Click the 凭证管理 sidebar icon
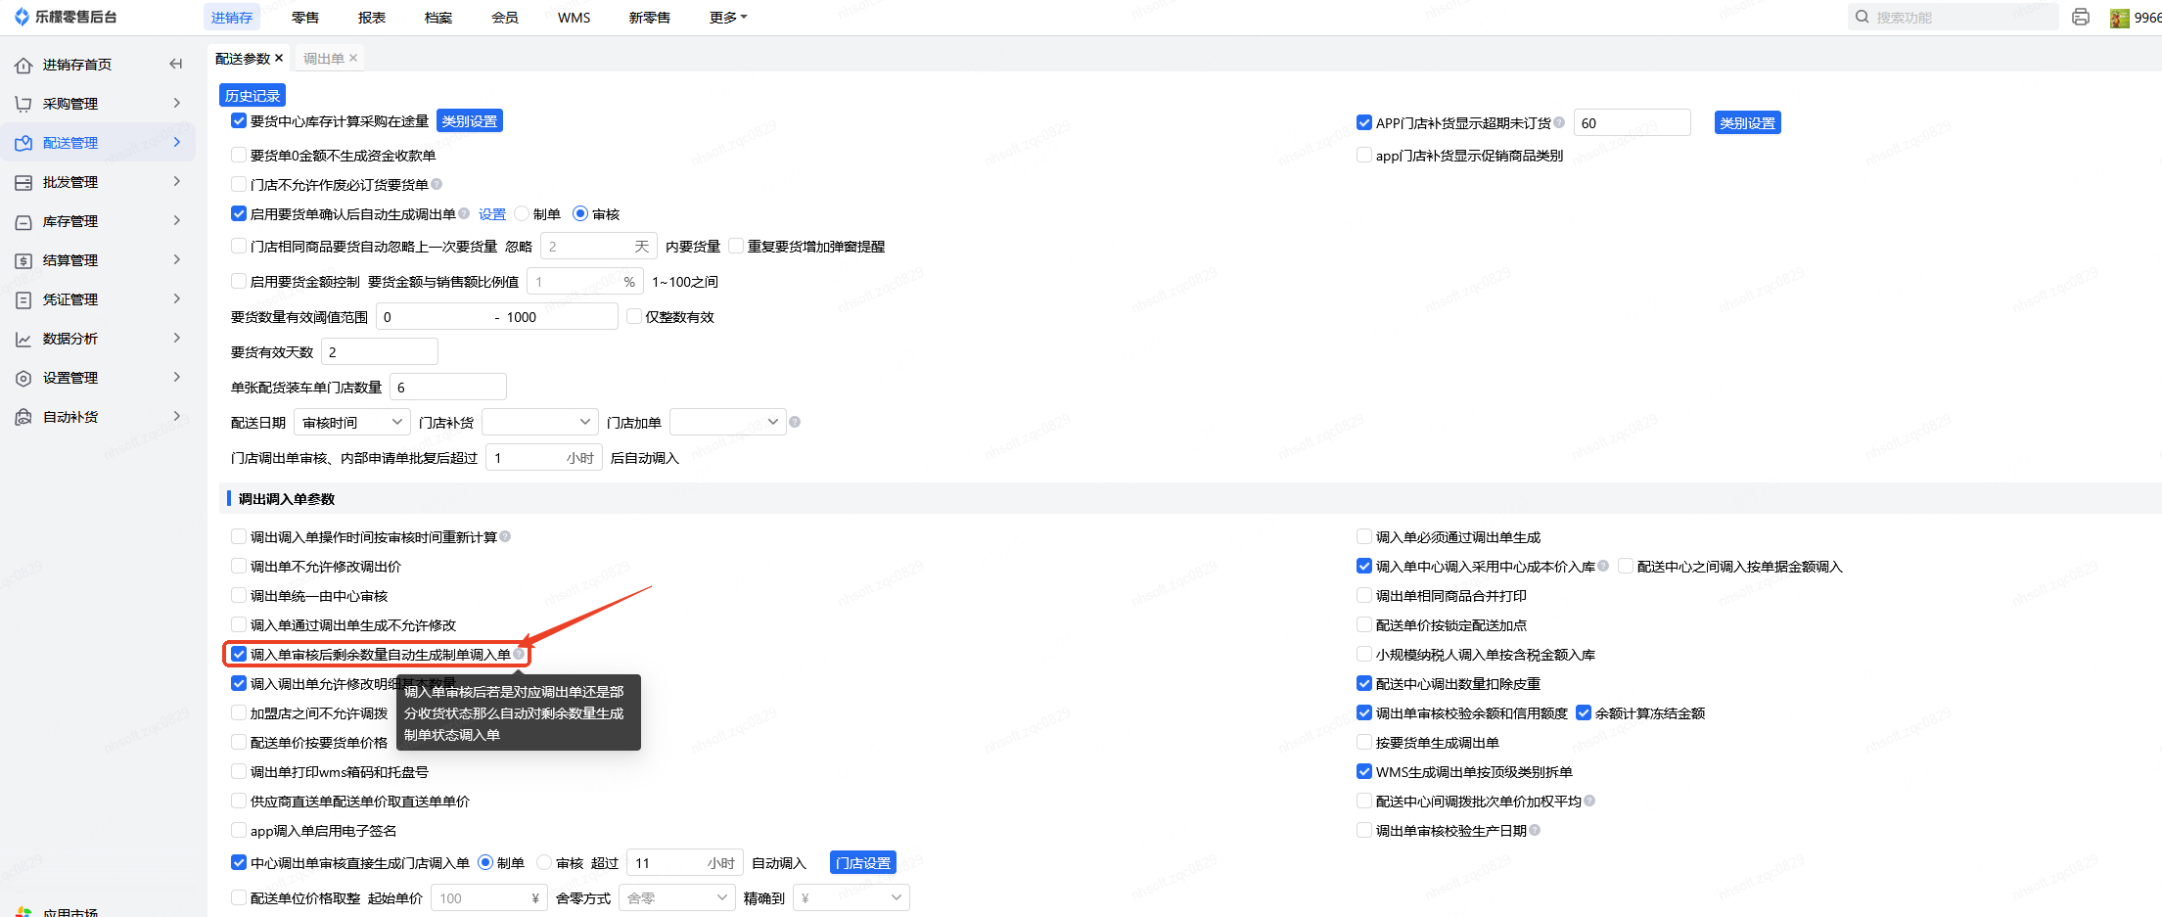Viewport: 2162px width, 917px height. tap(23, 299)
